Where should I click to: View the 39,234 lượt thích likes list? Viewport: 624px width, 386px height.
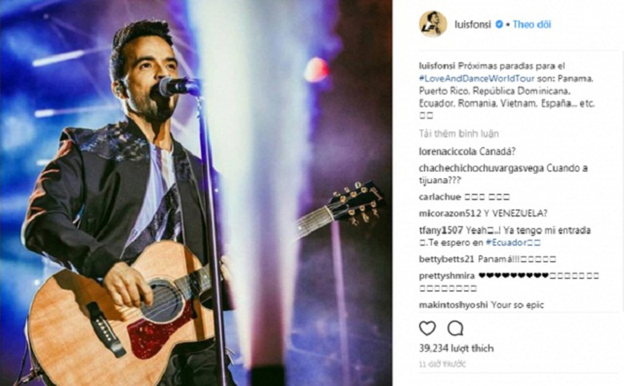coord(457,348)
